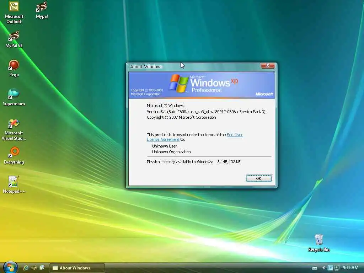Click the TW tray icon
This screenshot has height=273, width=364.
tap(330, 268)
